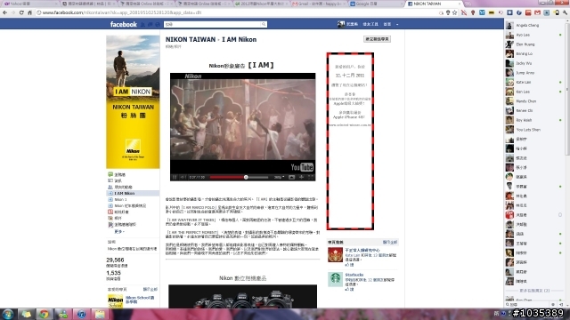Open chat with Roy Hsieh

[534, 120]
